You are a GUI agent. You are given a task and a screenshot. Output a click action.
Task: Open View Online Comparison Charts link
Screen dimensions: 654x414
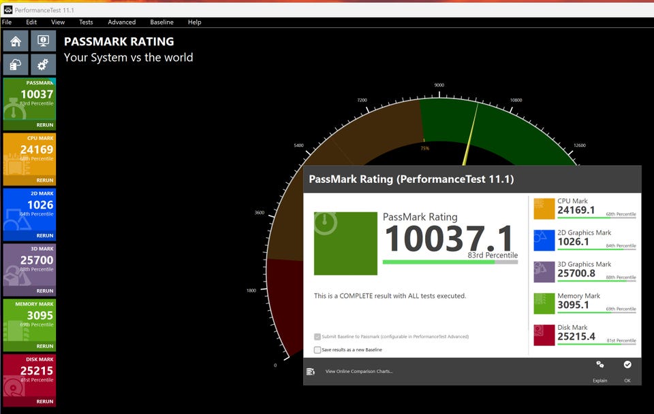[x=359, y=372]
